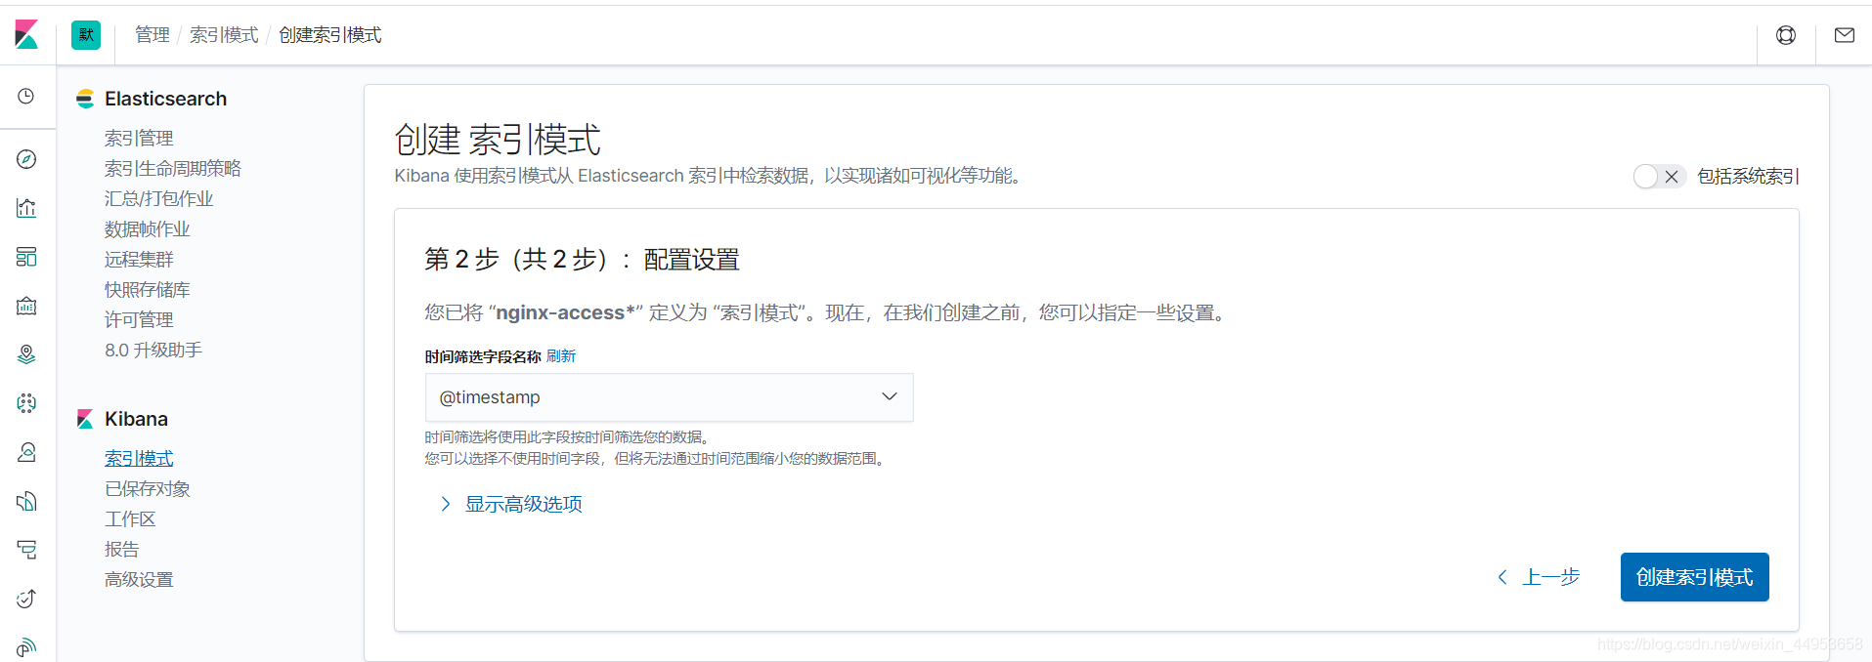Open Maps pin icon in sidebar
Viewport: 1872px width, 662px height.
[26, 354]
